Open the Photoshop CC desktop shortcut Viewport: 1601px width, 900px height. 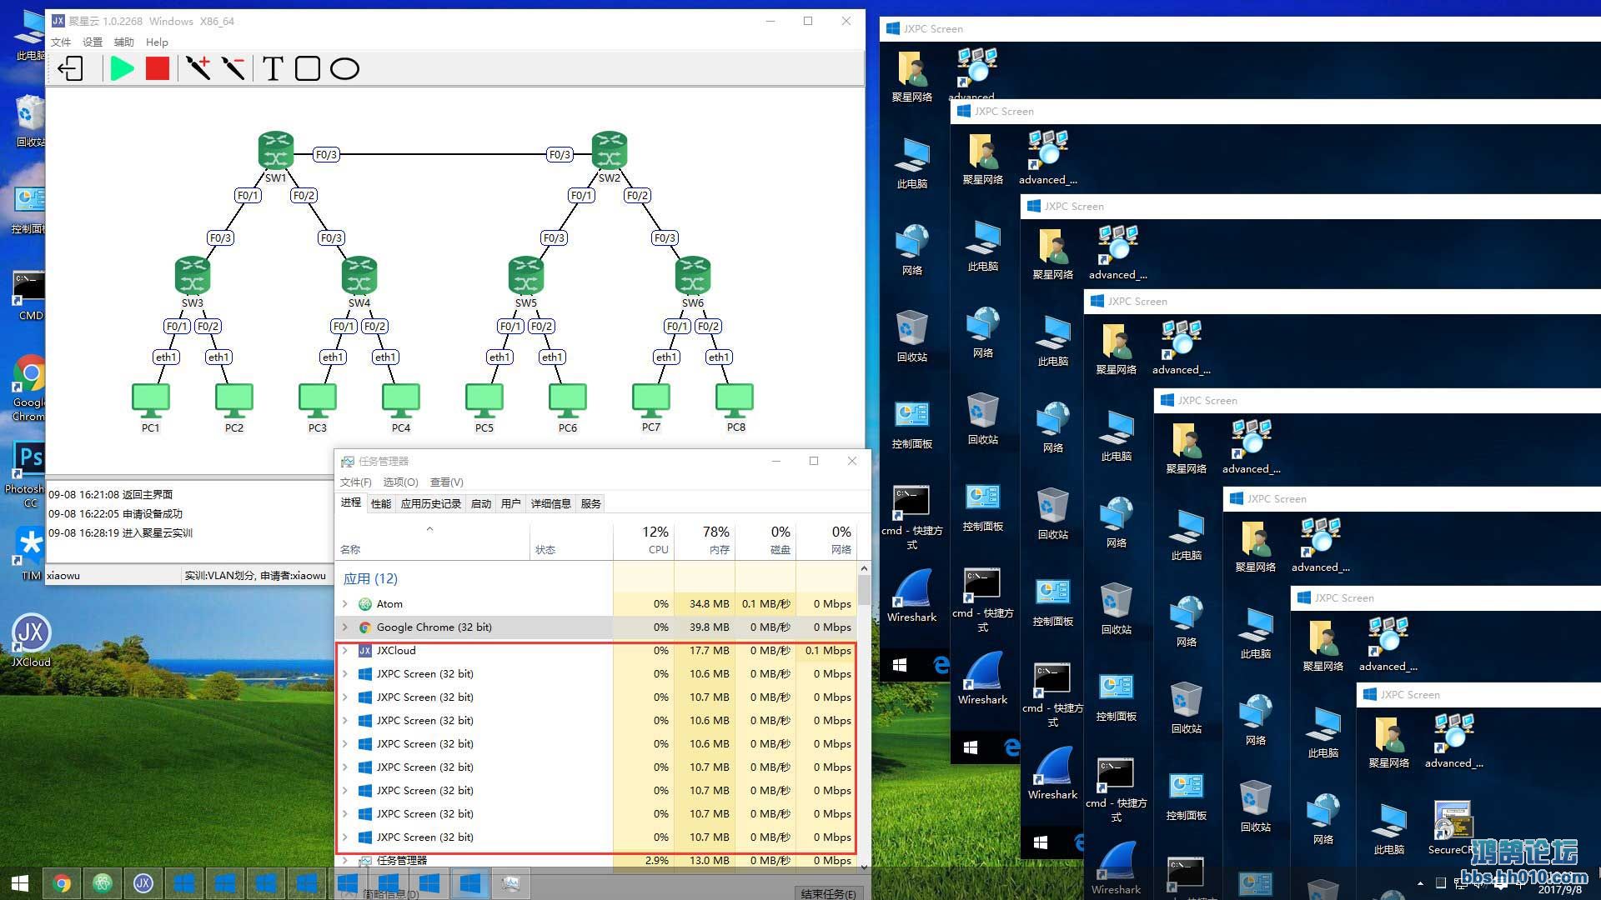30,474
